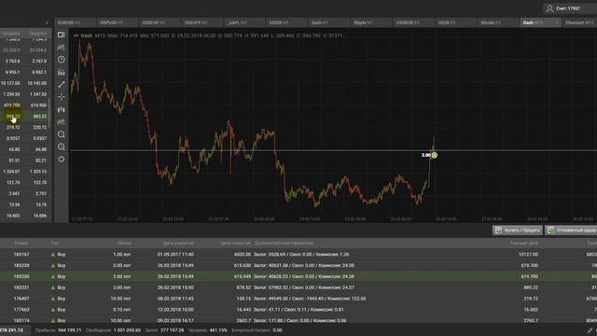Select the Ethereum M15 tab
597x336 pixels.
click(580, 22)
